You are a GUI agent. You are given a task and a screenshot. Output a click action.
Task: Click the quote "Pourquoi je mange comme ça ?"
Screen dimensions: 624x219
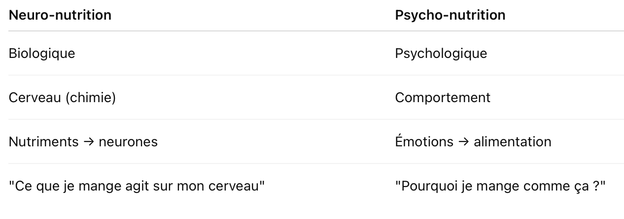point(500,187)
